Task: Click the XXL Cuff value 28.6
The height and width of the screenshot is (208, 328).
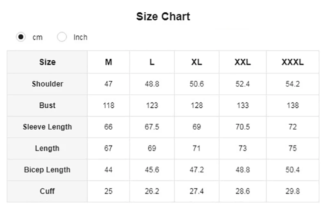Action: [243, 191]
